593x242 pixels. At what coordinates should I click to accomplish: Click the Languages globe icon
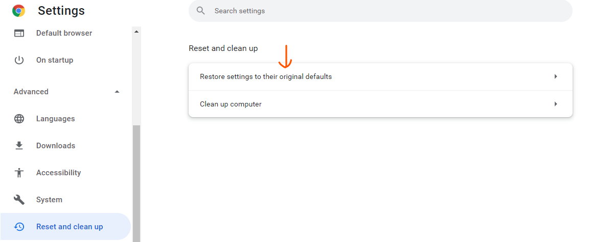19,119
